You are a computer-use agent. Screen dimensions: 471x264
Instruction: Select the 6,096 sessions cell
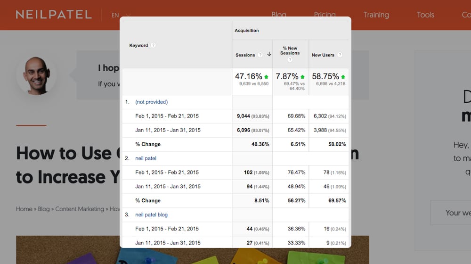[252, 130]
